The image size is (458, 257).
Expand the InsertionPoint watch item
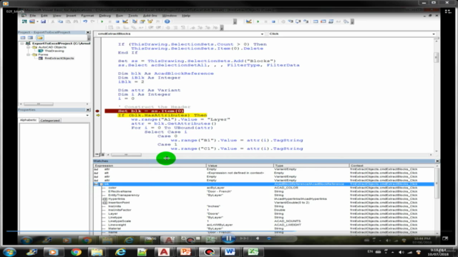[x=105, y=203]
